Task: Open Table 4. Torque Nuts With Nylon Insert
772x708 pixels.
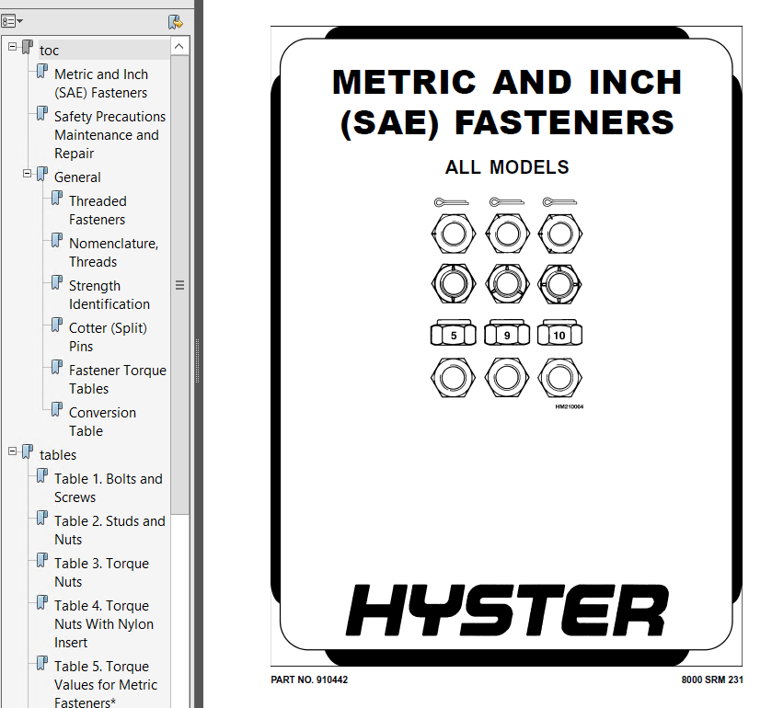Action: coord(104,623)
